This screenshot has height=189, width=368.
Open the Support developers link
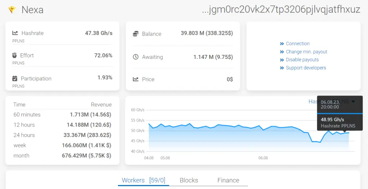point(306,68)
